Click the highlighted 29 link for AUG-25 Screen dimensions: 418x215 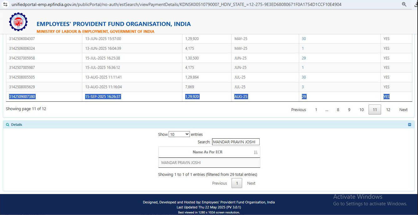tap(304, 97)
